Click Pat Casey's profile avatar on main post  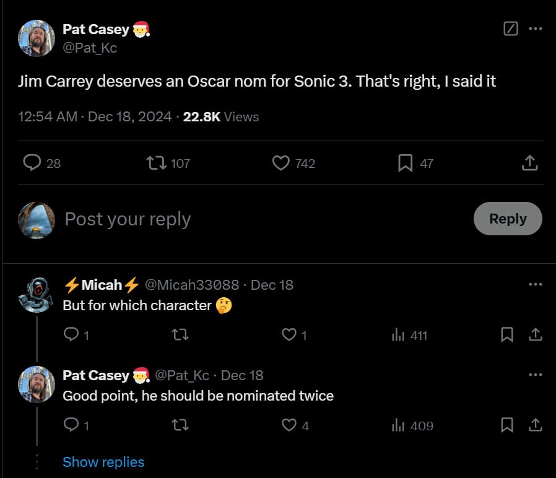click(x=37, y=38)
